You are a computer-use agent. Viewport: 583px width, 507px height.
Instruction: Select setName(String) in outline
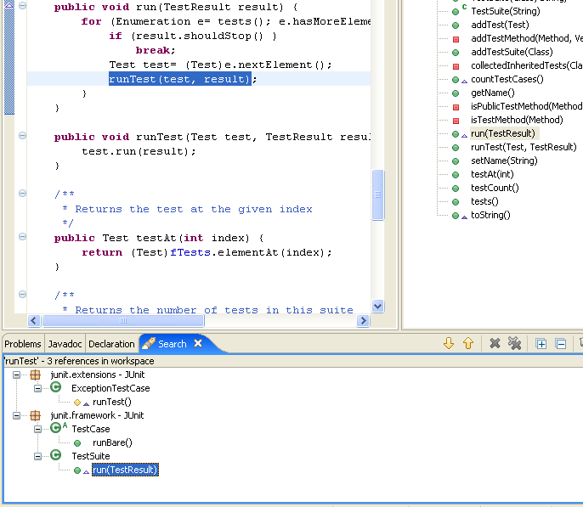pyautogui.click(x=504, y=161)
